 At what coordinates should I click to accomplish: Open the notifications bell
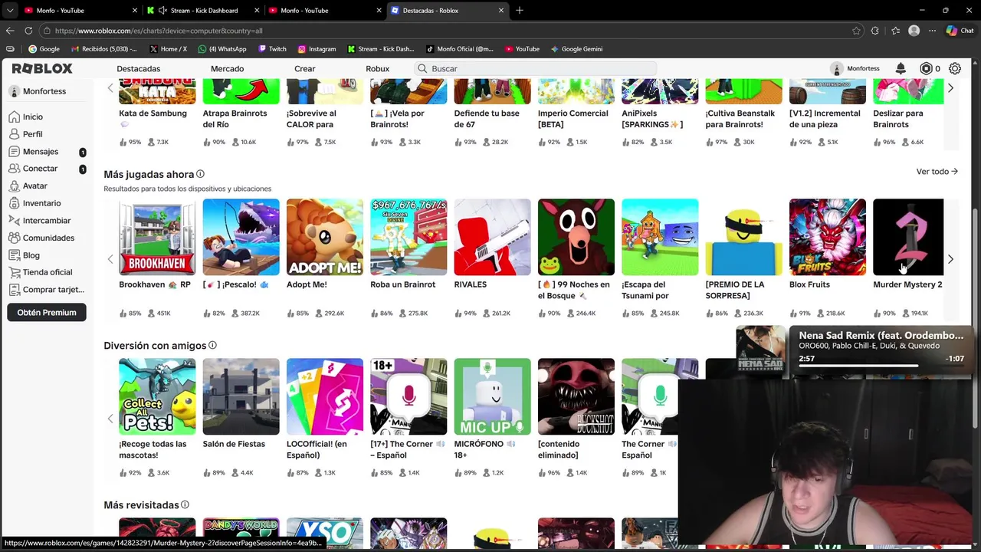(901, 68)
